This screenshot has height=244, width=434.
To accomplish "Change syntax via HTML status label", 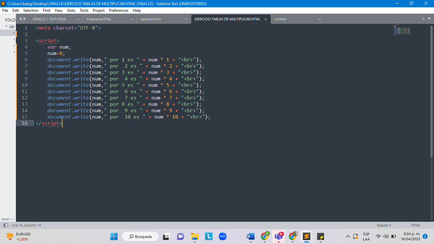I will pos(416,225).
